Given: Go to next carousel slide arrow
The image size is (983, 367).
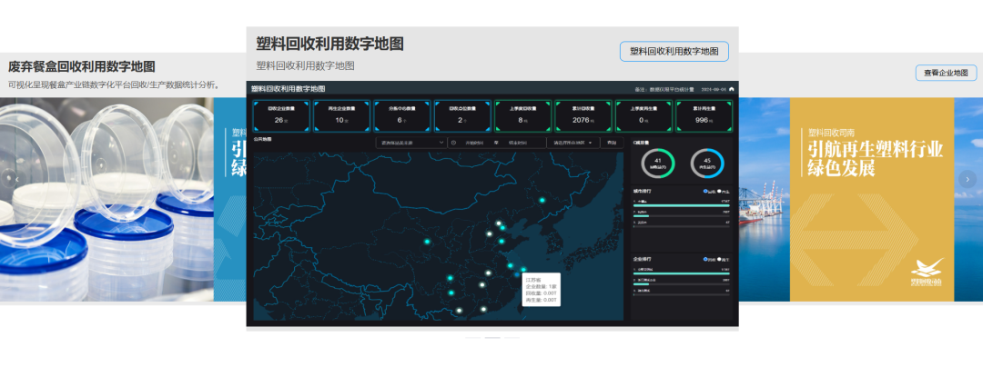Looking at the screenshot, I should (968, 180).
